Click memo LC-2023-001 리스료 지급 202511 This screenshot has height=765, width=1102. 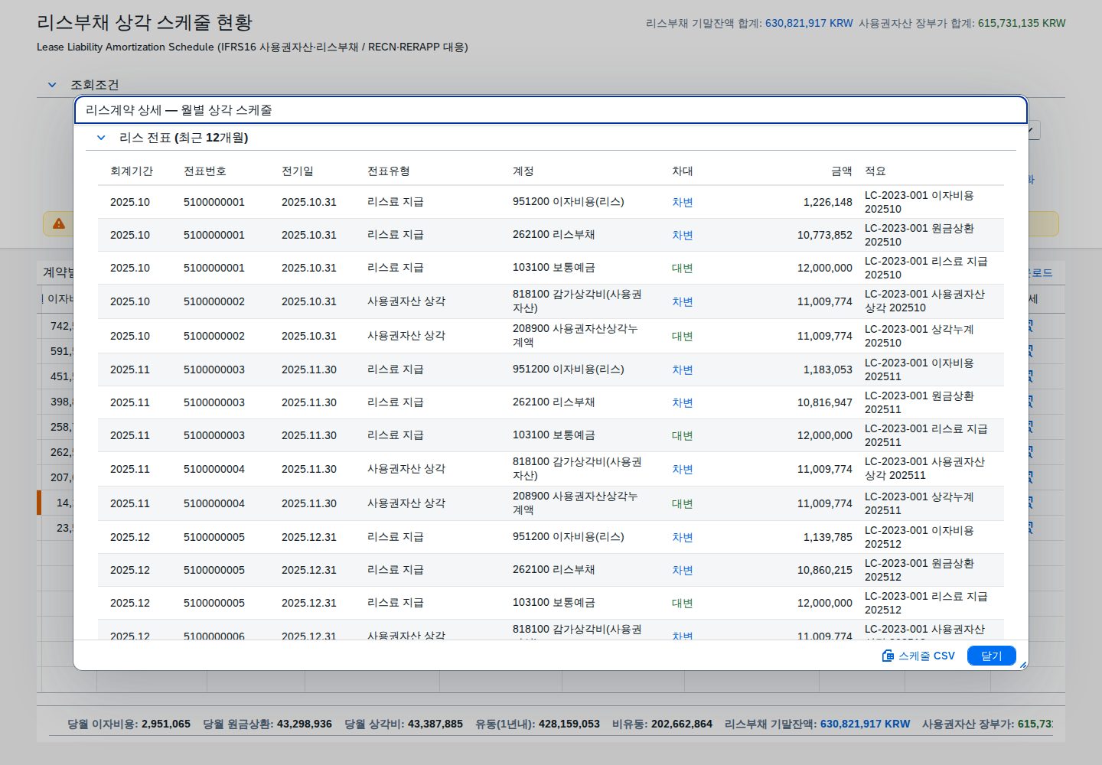[926, 435]
